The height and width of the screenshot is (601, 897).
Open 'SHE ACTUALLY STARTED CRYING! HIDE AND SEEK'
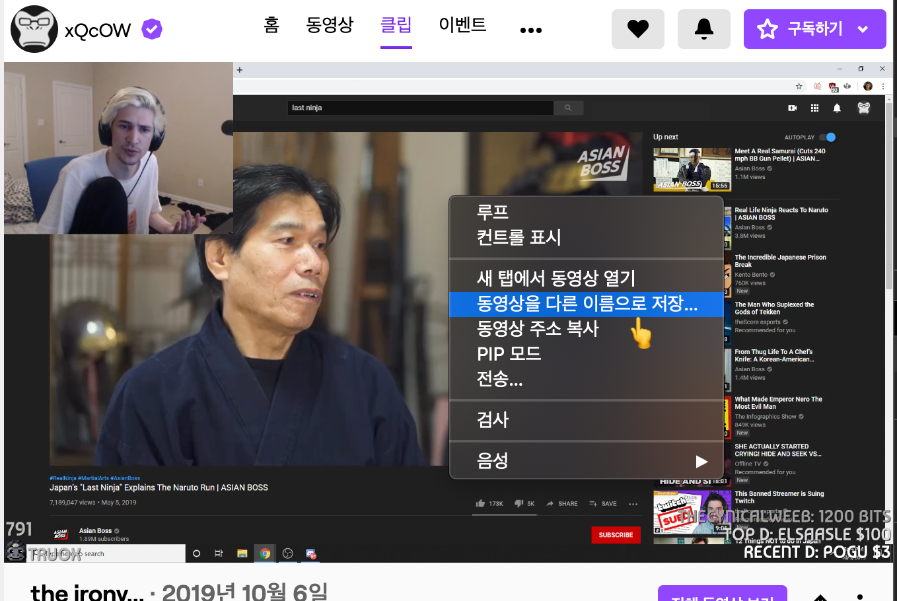[x=777, y=450]
